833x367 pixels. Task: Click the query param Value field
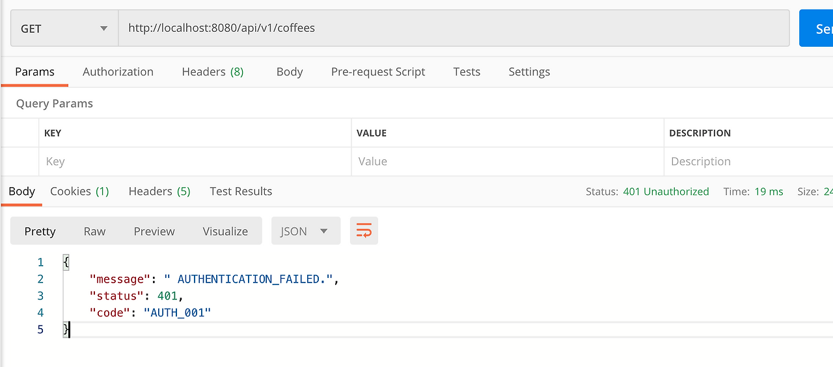coord(507,161)
